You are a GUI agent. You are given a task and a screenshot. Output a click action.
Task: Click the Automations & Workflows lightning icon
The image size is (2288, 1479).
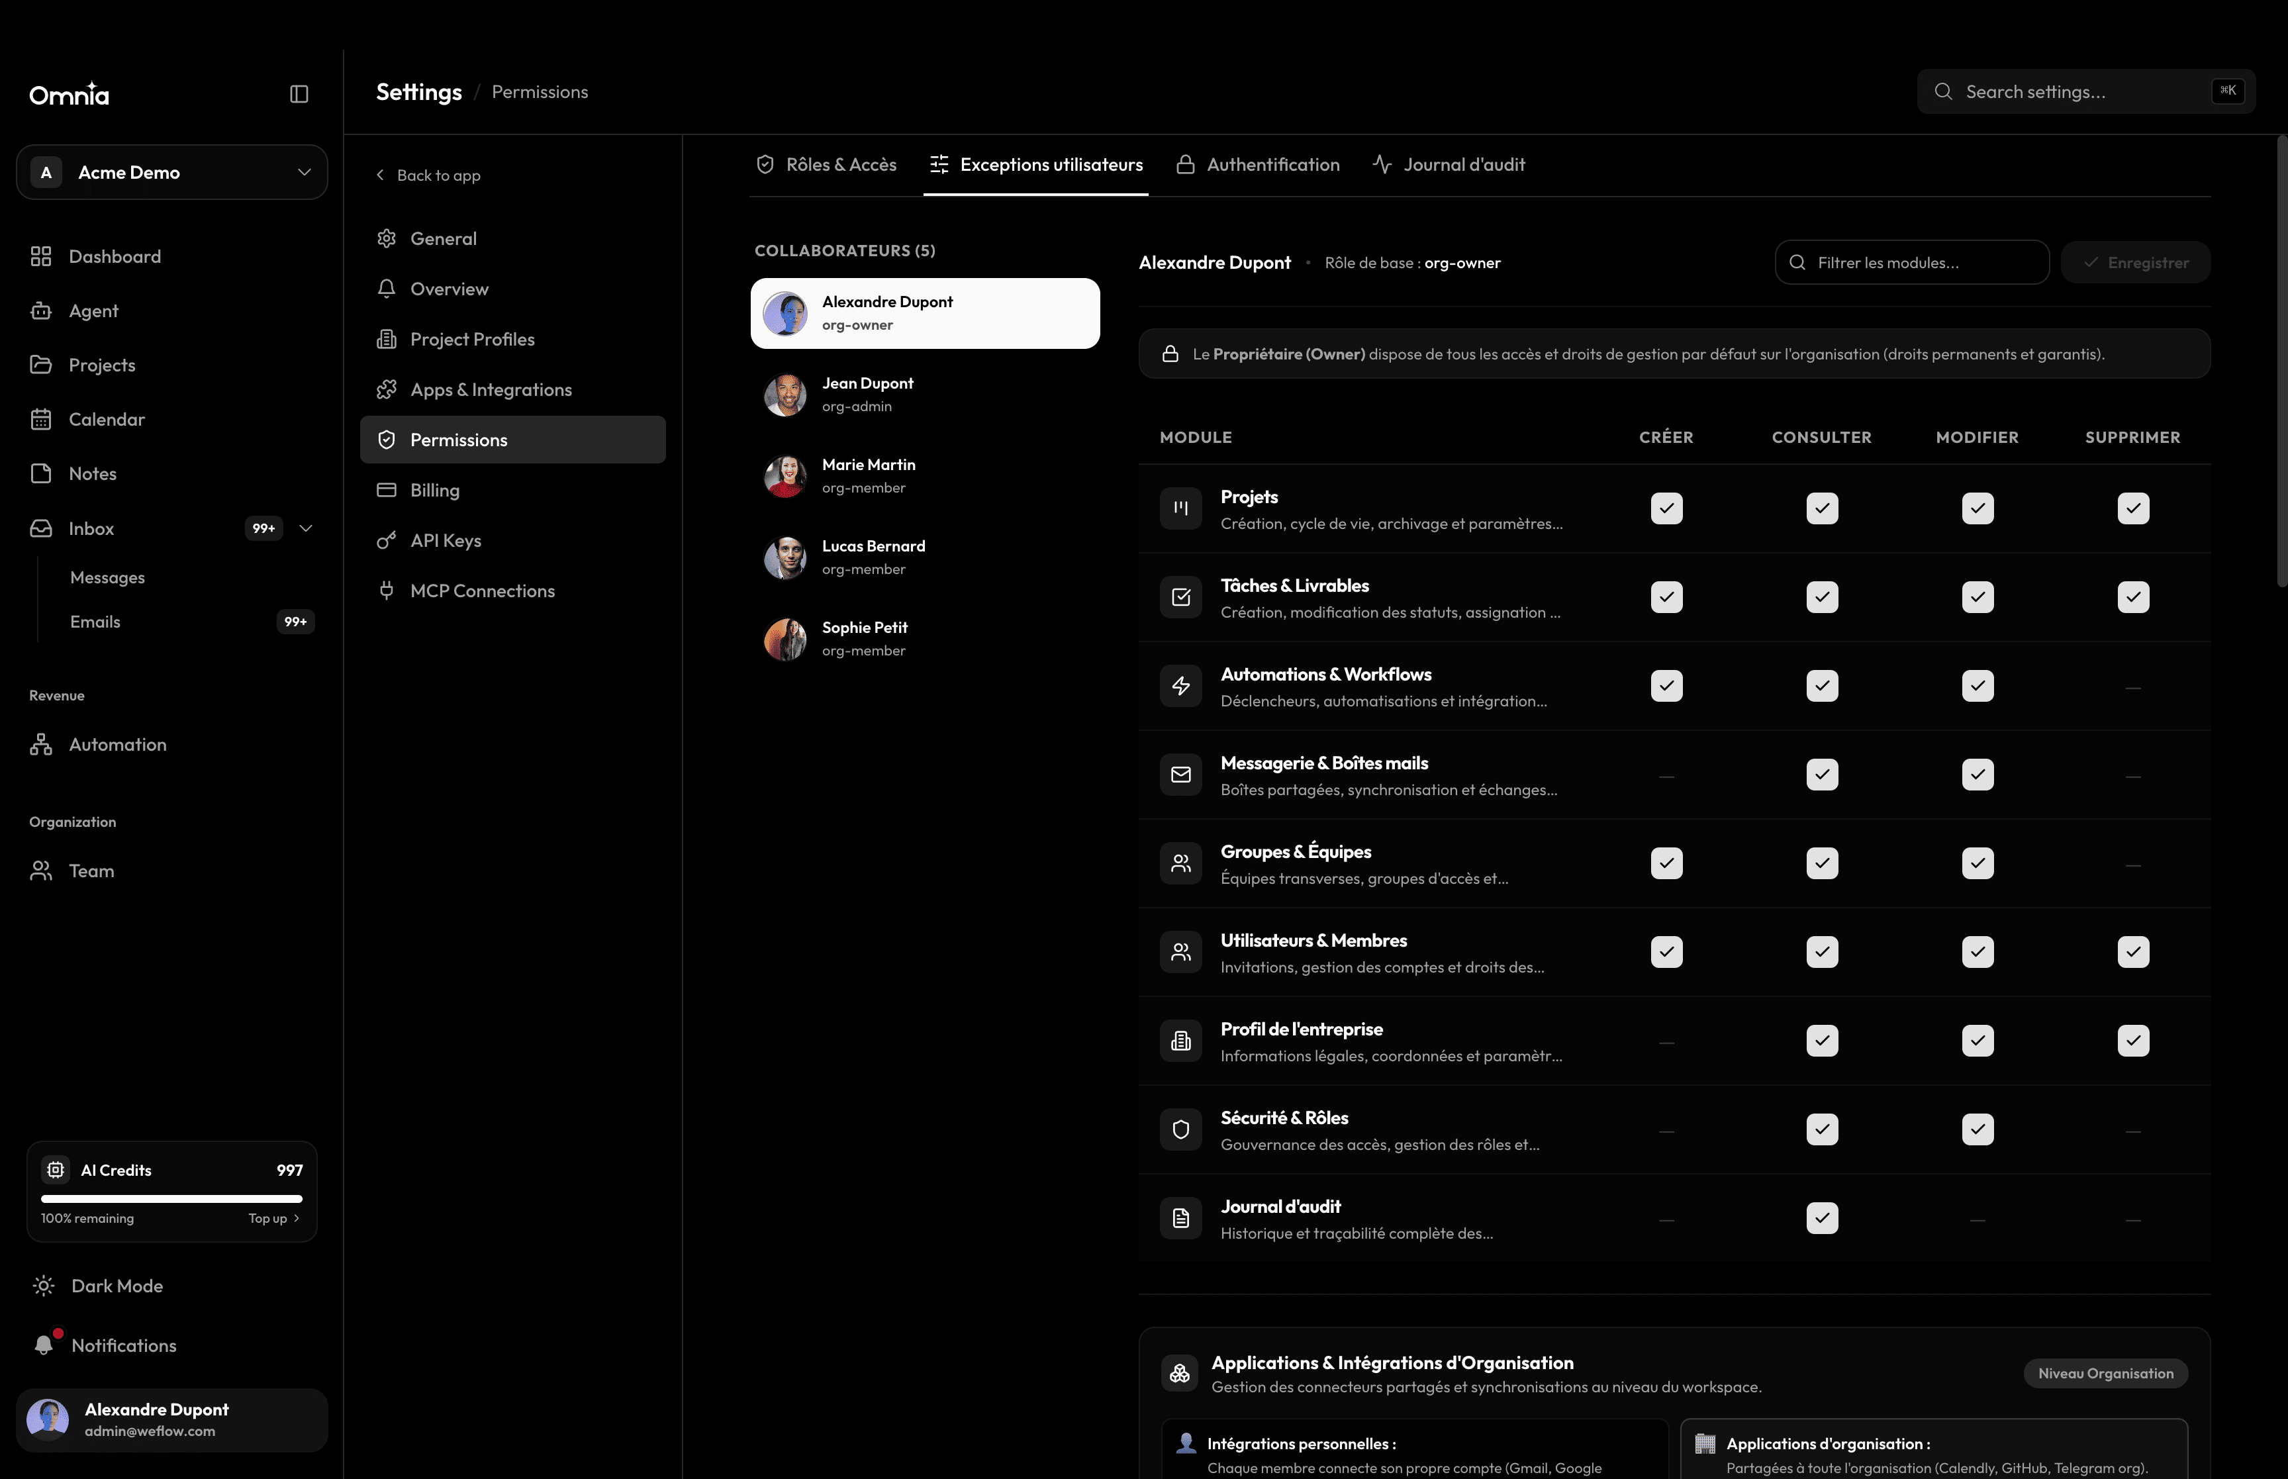[x=1181, y=686]
